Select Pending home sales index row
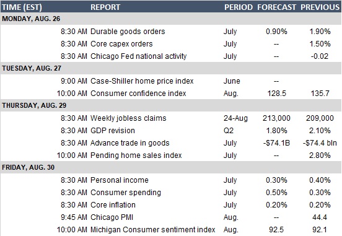This screenshot has width=342, height=236. click(x=171, y=155)
